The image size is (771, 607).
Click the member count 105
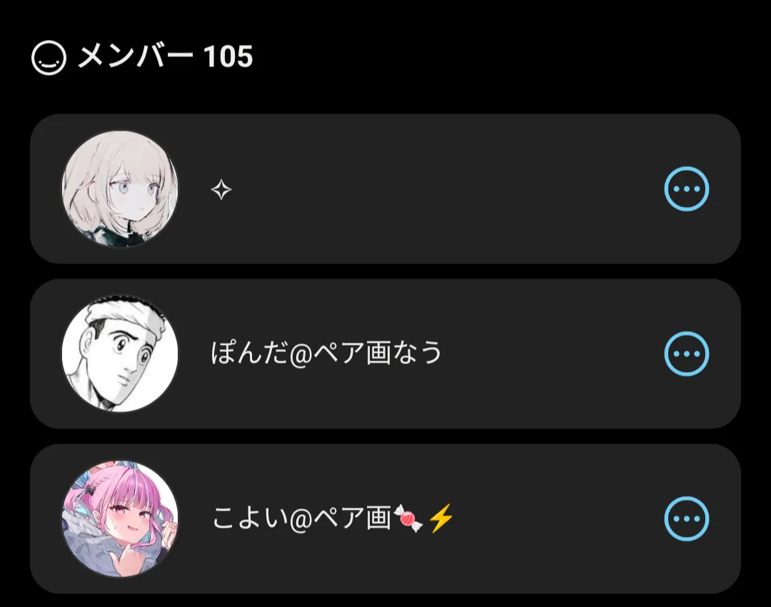(x=228, y=56)
